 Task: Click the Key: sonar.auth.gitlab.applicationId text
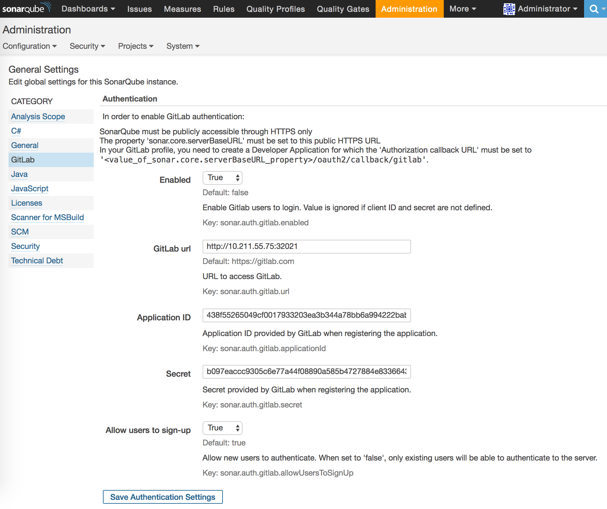point(264,349)
